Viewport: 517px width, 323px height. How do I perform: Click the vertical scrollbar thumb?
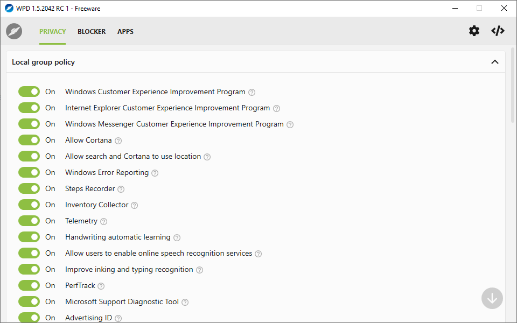pyautogui.click(x=513, y=86)
